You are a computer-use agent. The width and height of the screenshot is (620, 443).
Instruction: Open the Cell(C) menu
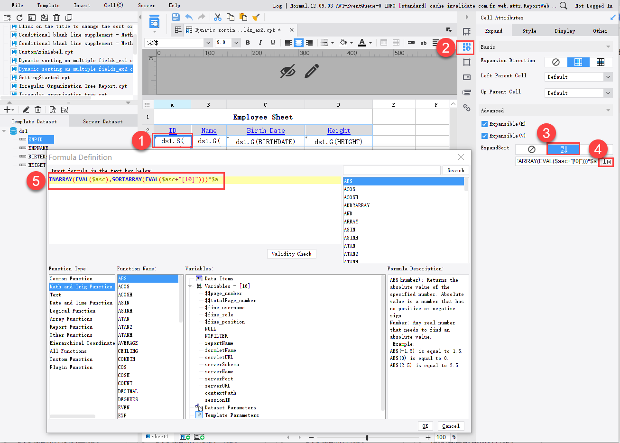(114, 5)
